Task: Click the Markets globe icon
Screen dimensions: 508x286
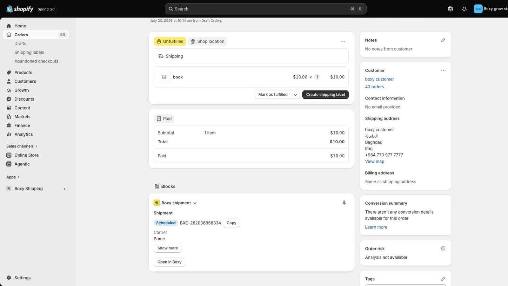Action: pyautogui.click(x=9, y=117)
